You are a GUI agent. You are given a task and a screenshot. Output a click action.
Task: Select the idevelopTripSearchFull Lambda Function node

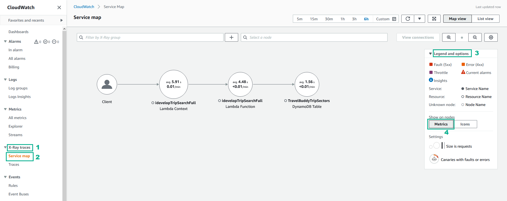click(x=240, y=84)
